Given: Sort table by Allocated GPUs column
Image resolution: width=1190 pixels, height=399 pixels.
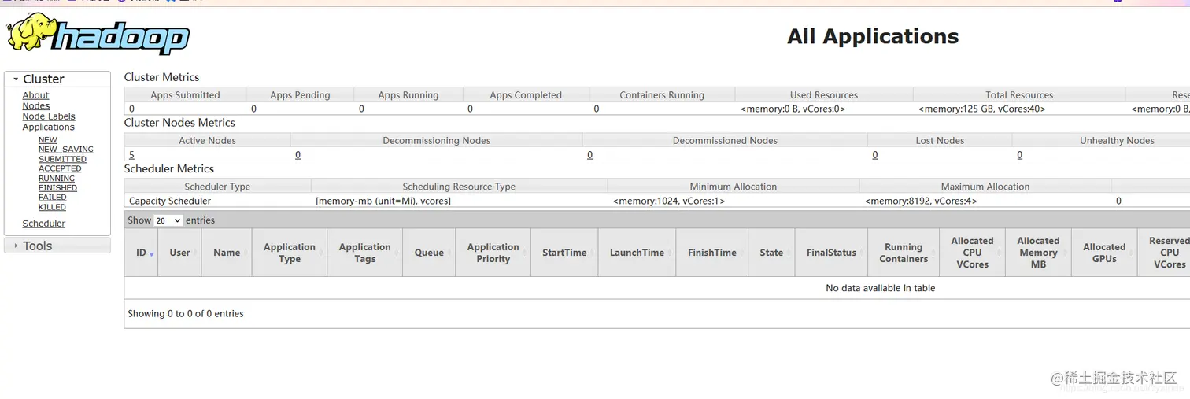Looking at the screenshot, I should pyautogui.click(x=1104, y=253).
